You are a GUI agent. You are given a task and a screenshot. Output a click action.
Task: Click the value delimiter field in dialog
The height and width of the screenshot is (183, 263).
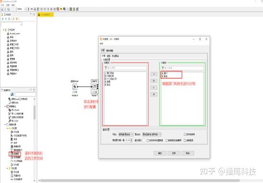click(x=144, y=140)
